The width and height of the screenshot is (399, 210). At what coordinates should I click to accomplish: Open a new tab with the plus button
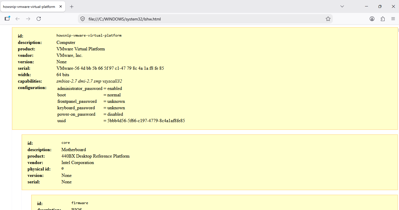tap(72, 6)
